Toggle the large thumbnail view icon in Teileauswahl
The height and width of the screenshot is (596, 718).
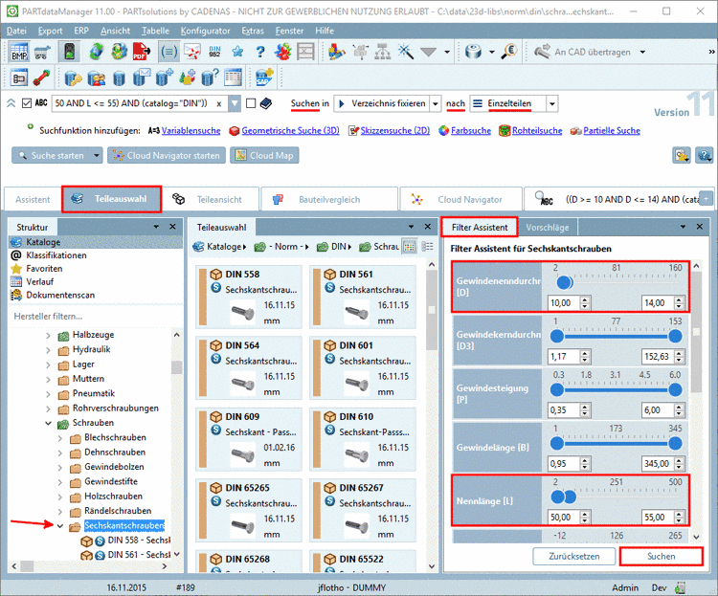(x=409, y=247)
